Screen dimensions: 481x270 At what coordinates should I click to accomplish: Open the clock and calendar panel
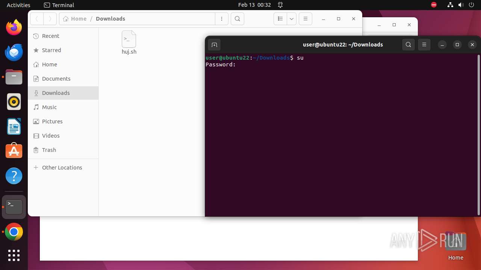254,5
